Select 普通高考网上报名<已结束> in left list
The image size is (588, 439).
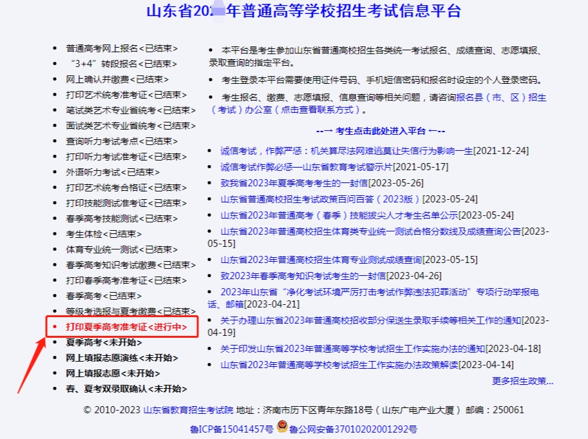pos(122,48)
